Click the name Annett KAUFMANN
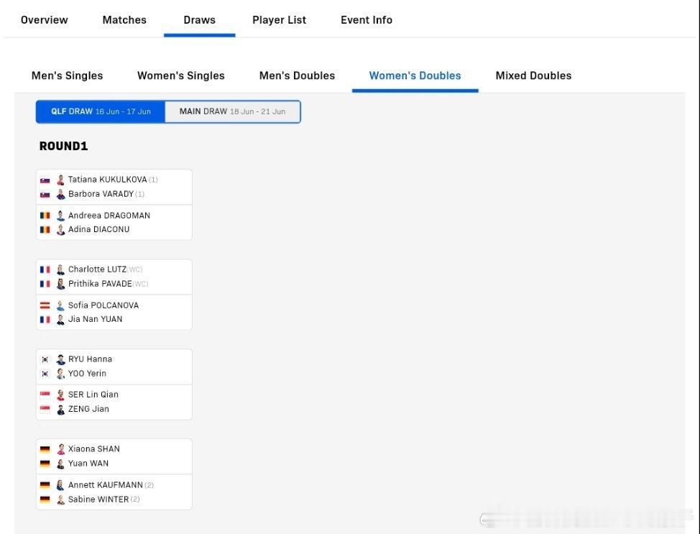700x534 pixels. click(x=106, y=485)
